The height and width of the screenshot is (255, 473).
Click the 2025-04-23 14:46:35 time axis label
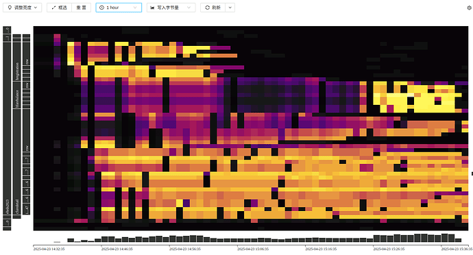coord(117,249)
